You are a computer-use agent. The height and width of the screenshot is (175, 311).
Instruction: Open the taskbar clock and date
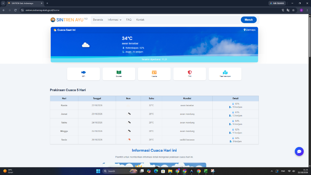click(x=303, y=171)
